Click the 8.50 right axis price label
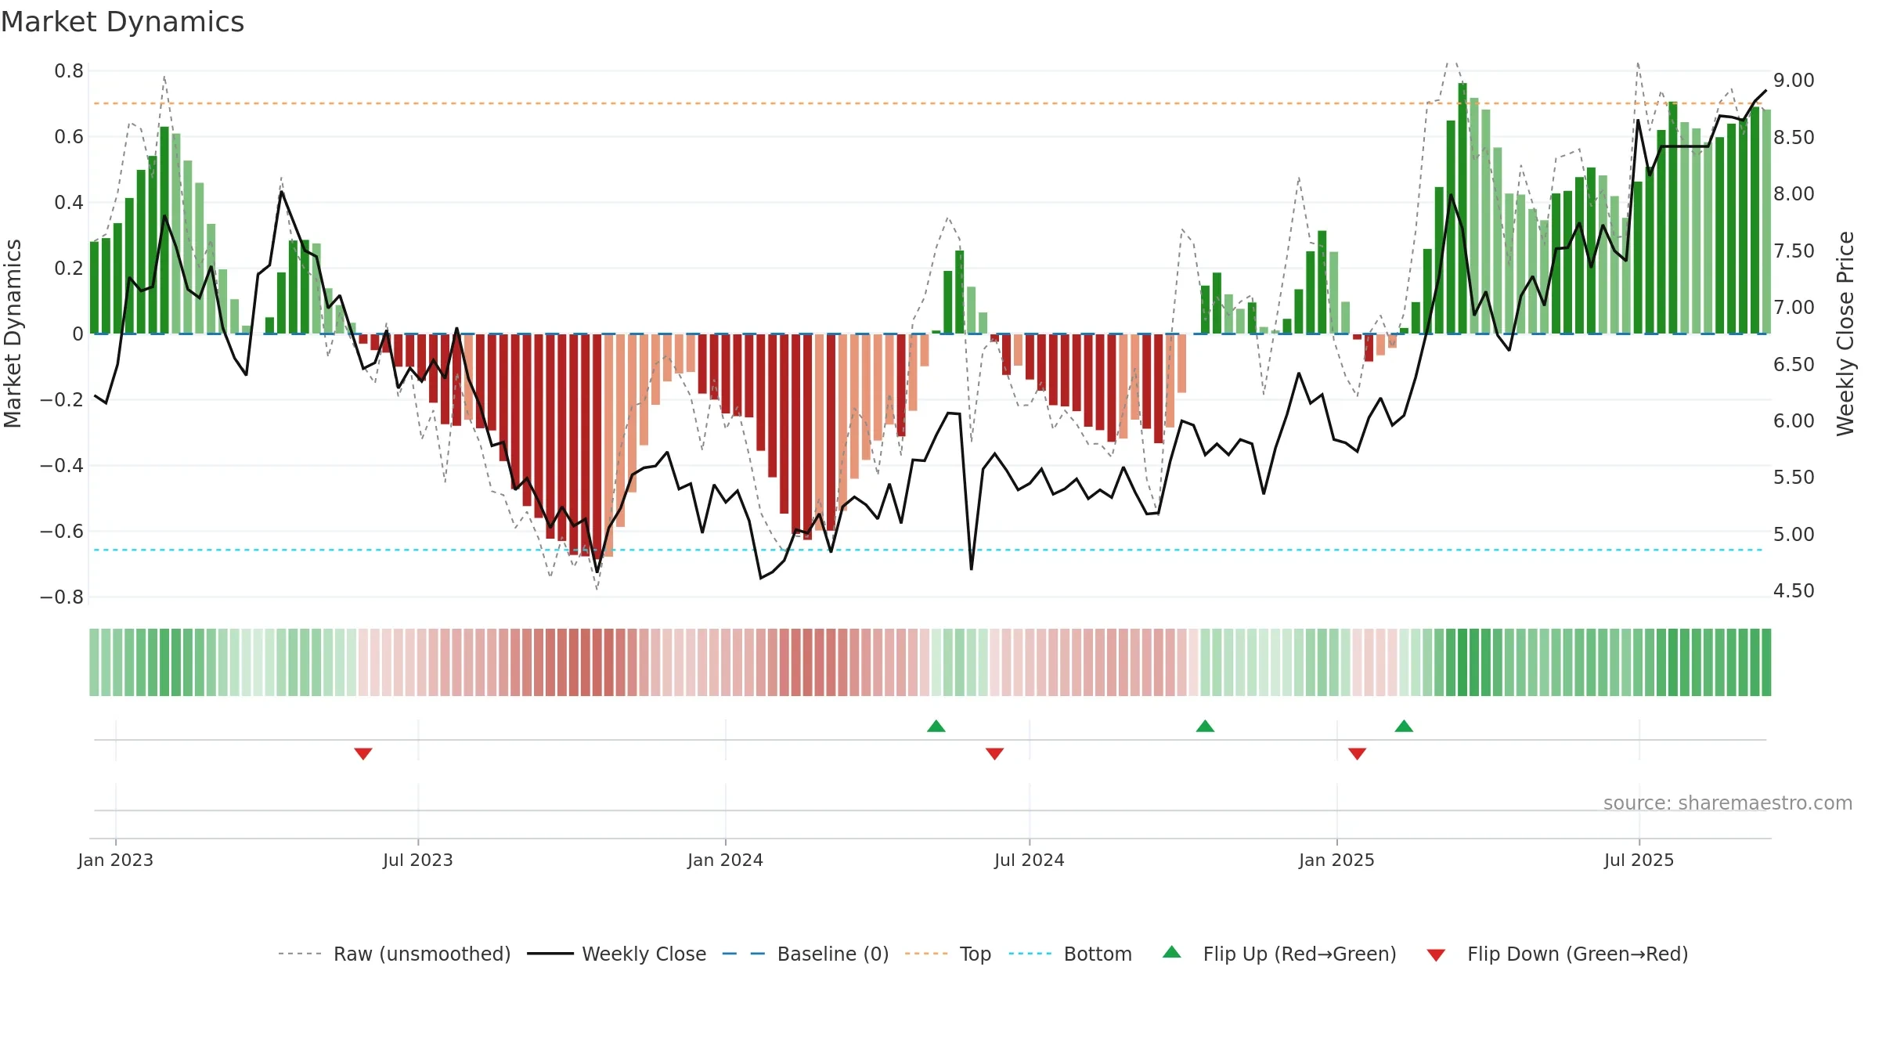The width and height of the screenshot is (1879, 1057). [1794, 138]
